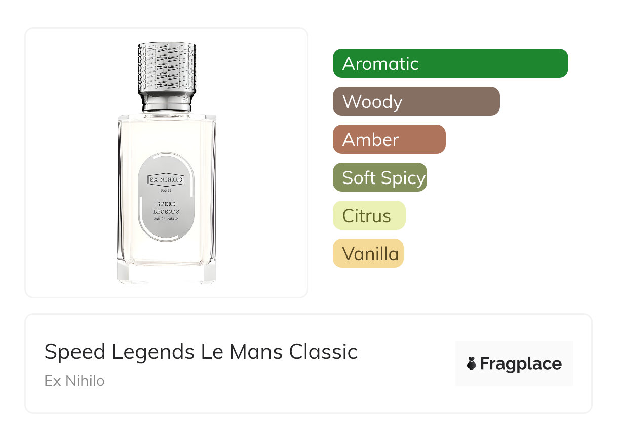Click the silver engraved bottle cap
The width and height of the screenshot is (617, 438).
[166, 68]
